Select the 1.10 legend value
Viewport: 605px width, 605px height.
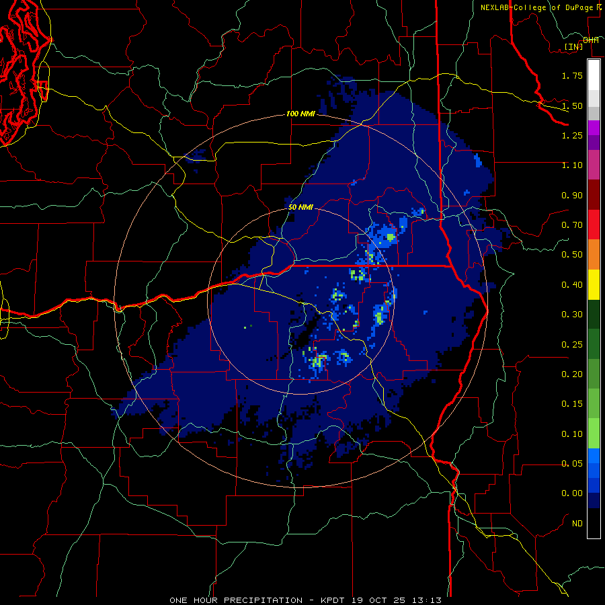(572, 165)
